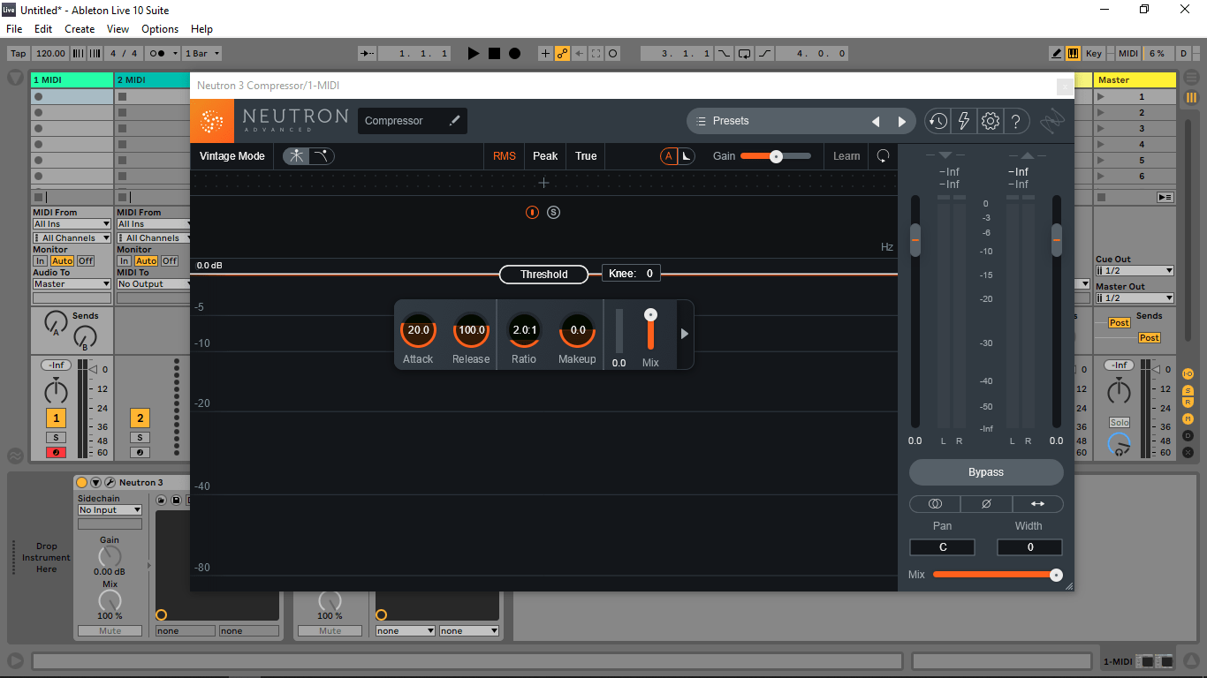Open track 1 All Channels dropdown
The image size is (1207, 678).
click(72, 238)
